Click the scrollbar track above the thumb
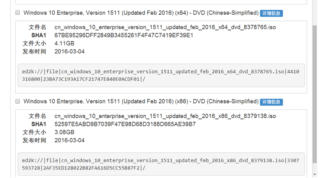The image size is (329, 178). [315, 13]
